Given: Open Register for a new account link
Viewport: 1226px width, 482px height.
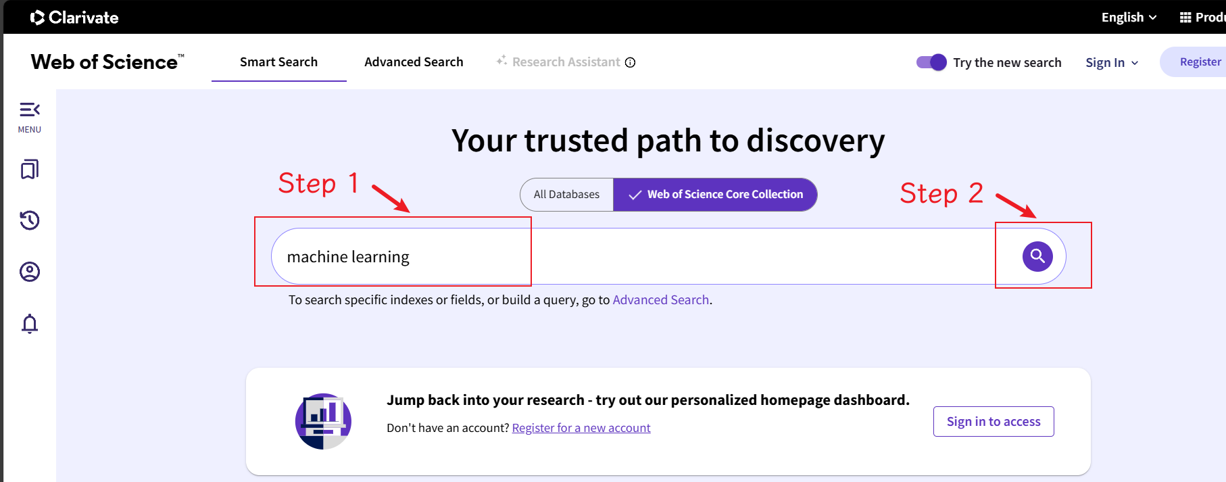Looking at the screenshot, I should pos(581,428).
